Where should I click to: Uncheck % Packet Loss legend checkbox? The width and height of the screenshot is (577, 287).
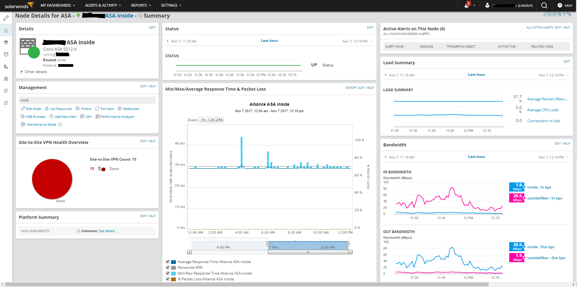[x=168, y=279]
